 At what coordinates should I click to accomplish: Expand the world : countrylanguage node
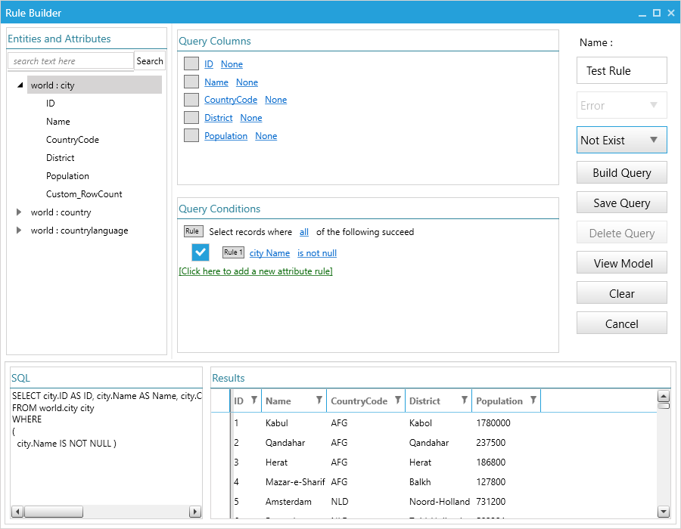(19, 230)
